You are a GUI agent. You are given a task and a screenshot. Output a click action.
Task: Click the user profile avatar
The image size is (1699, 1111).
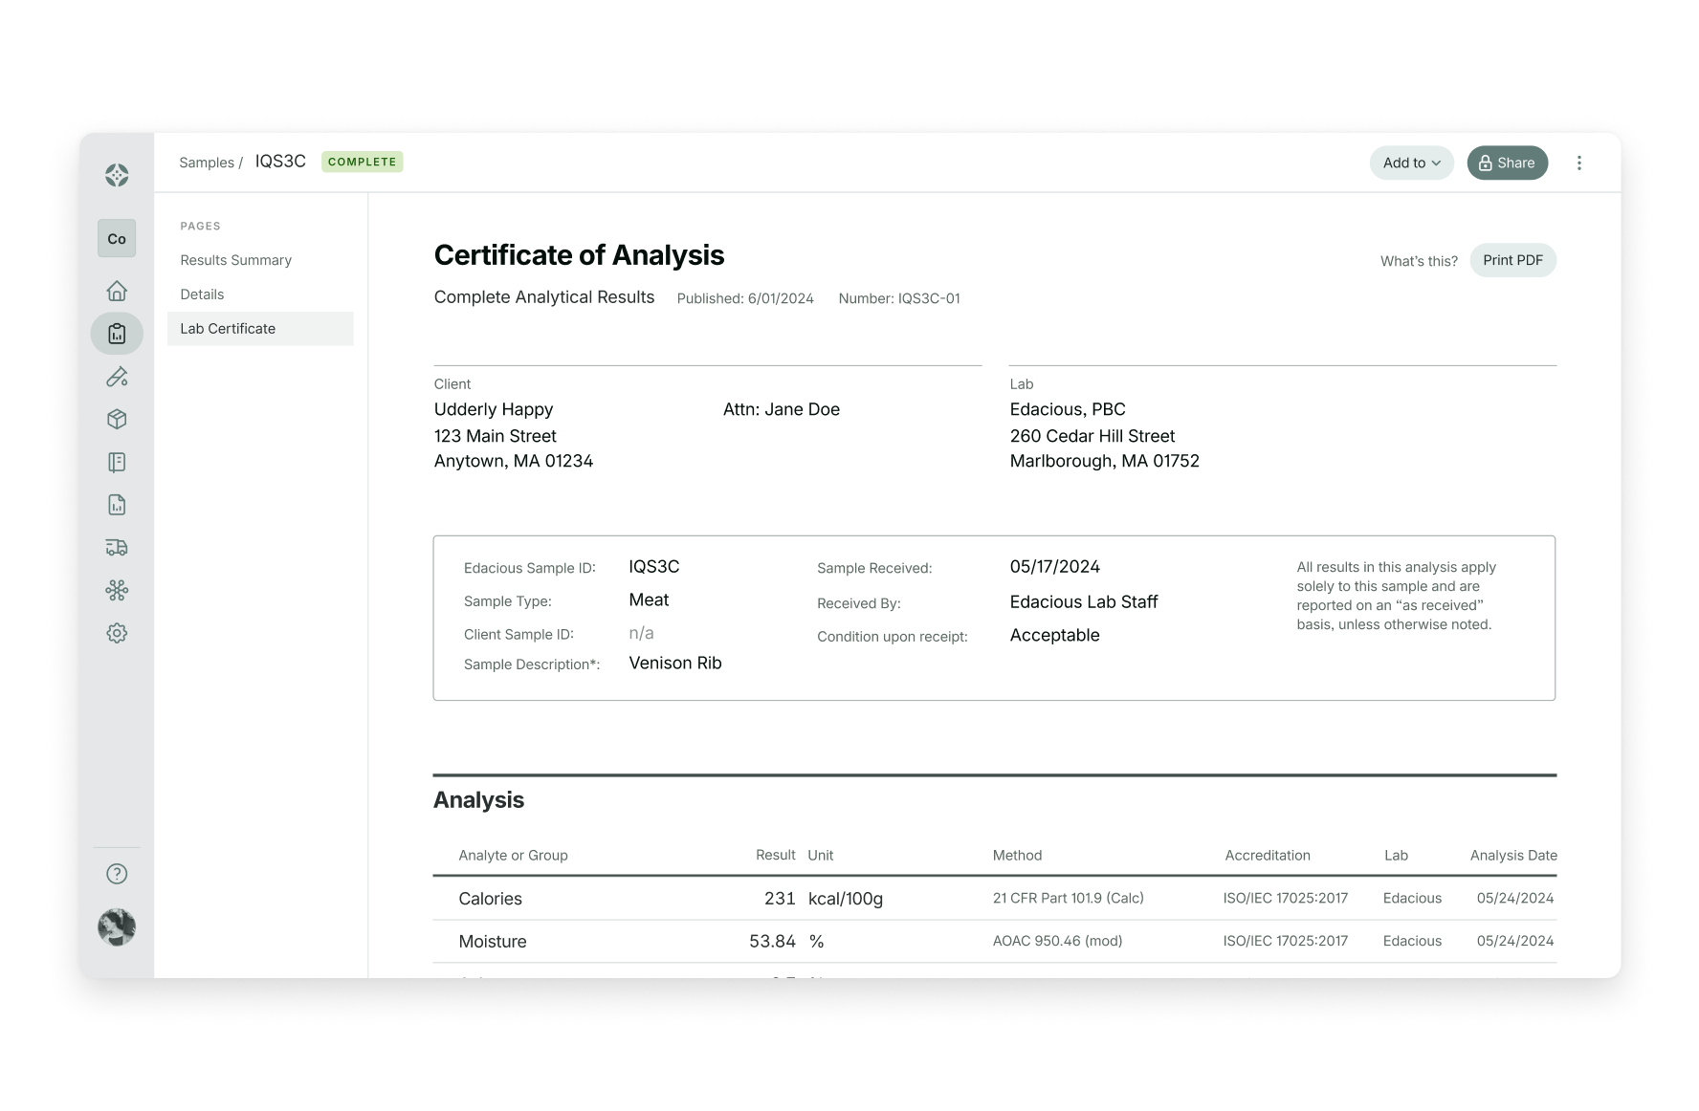[117, 926]
